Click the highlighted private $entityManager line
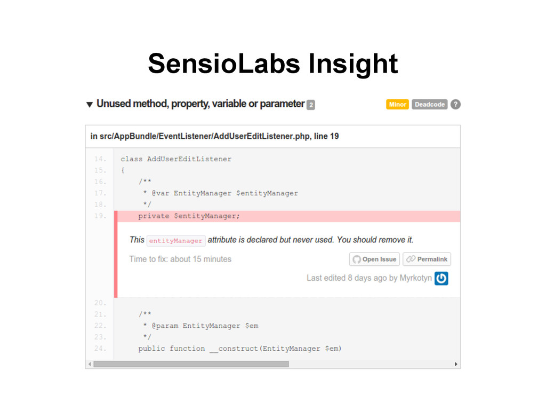546x410 pixels. click(x=189, y=216)
